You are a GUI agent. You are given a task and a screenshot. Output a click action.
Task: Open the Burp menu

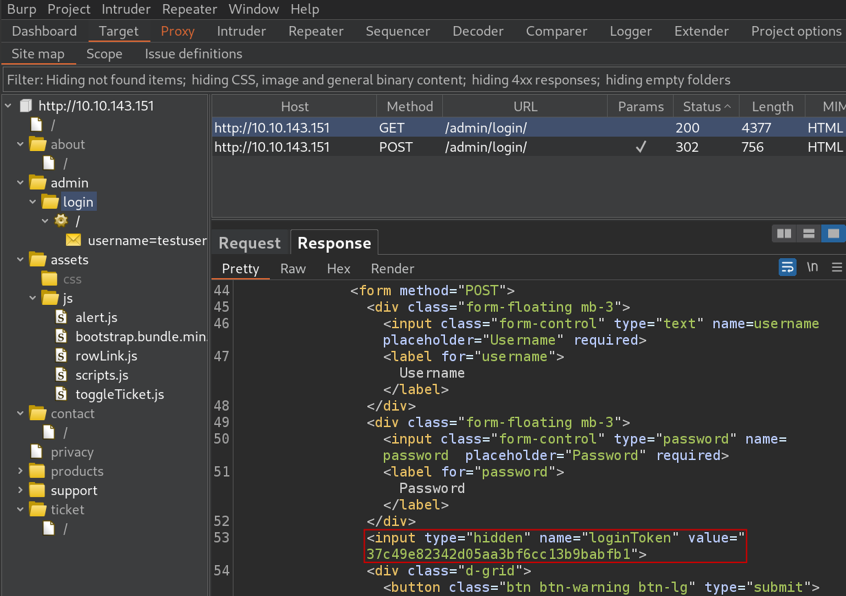[x=21, y=10]
